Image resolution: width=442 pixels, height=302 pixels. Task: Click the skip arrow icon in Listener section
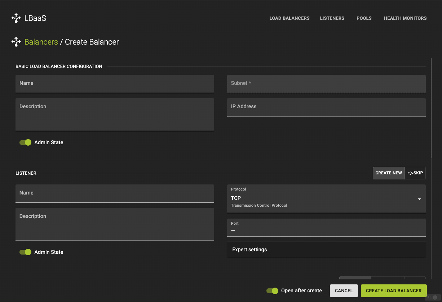point(410,173)
